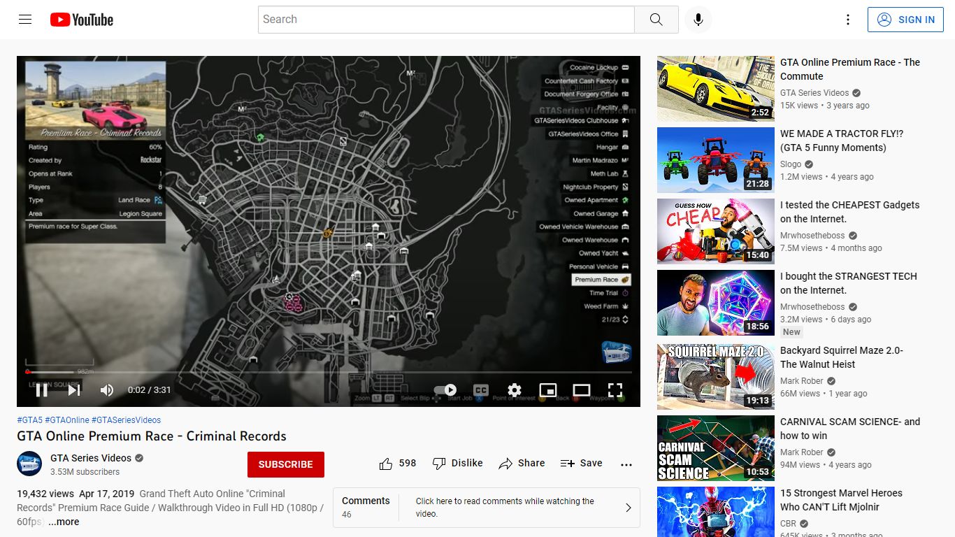Toggle closed captions
The width and height of the screenshot is (955, 537).
(481, 389)
